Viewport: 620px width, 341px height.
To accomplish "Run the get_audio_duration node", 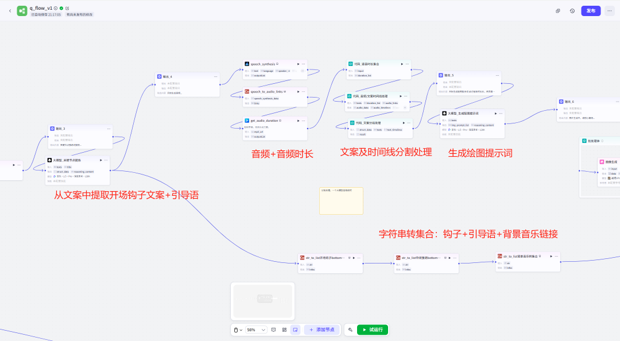I will pyautogui.click(x=298, y=121).
